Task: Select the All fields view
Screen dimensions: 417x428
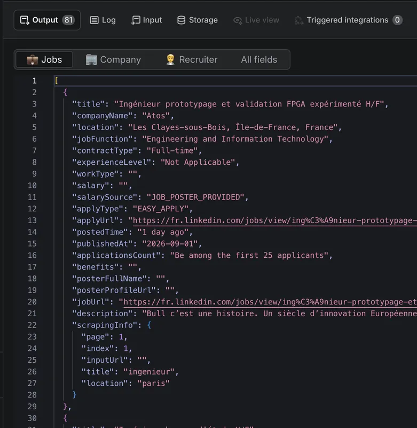Action: click(259, 59)
